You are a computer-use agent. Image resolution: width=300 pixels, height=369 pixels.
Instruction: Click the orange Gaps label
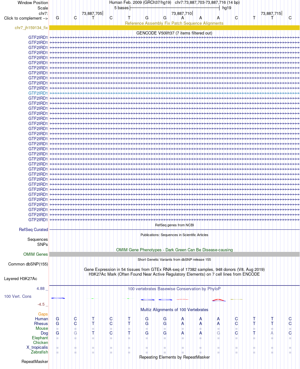tap(43, 314)
